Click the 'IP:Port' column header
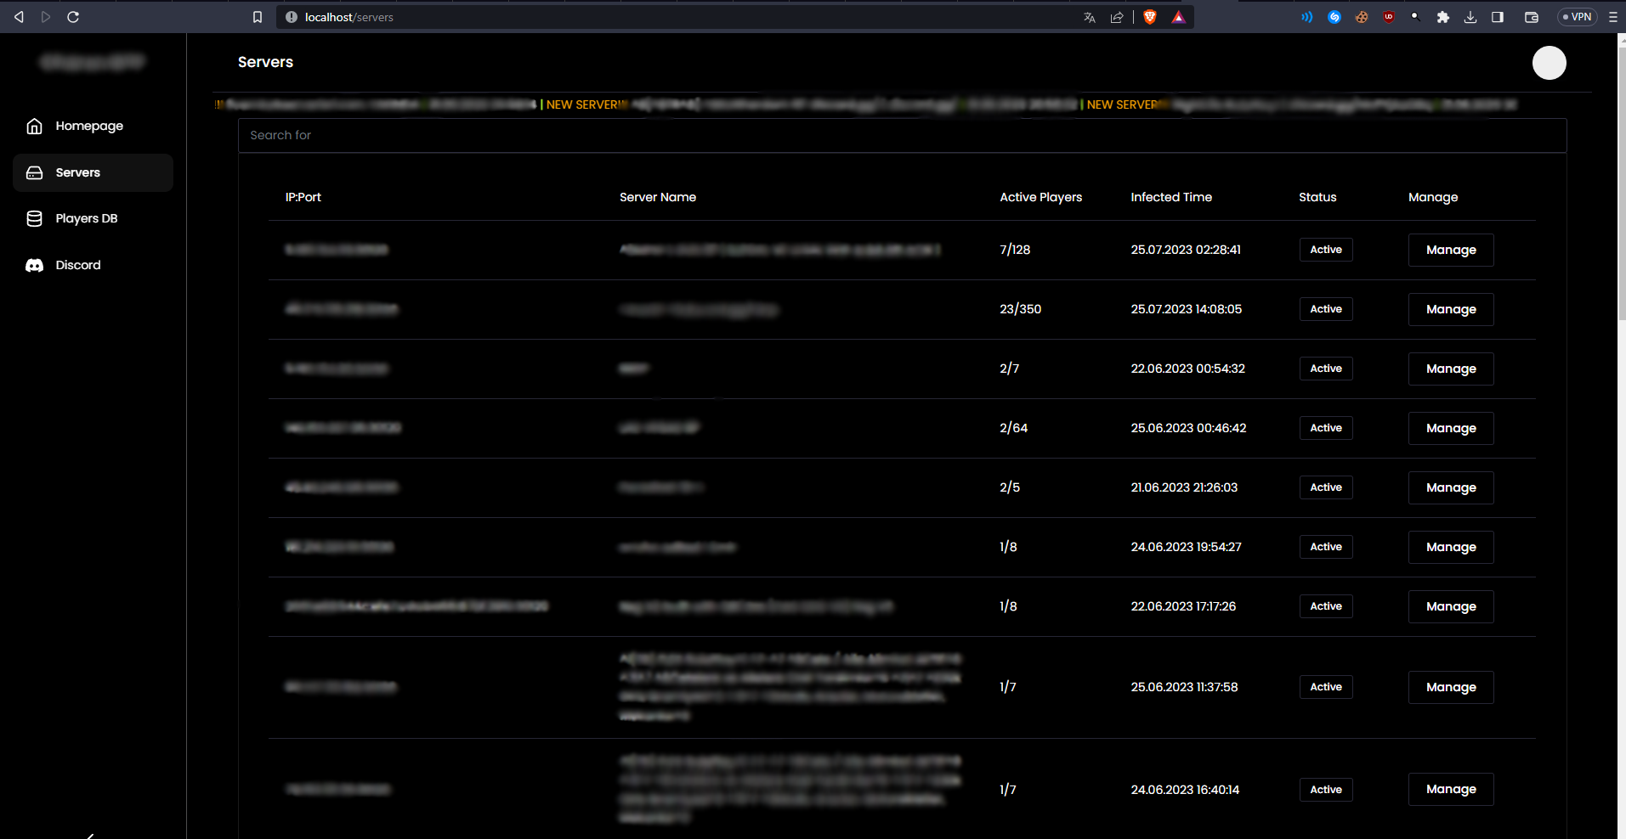The height and width of the screenshot is (839, 1626). click(x=303, y=197)
